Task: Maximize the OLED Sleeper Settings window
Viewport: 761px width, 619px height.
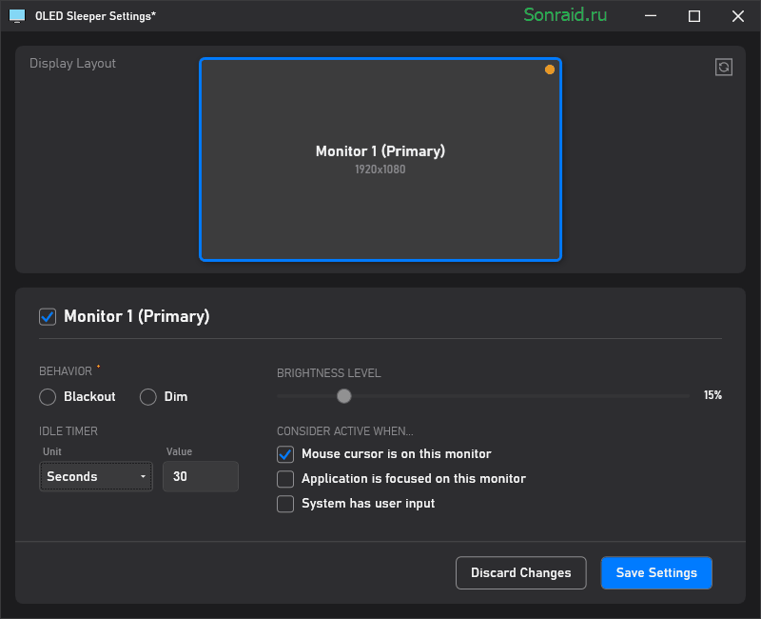Action: [x=694, y=16]
